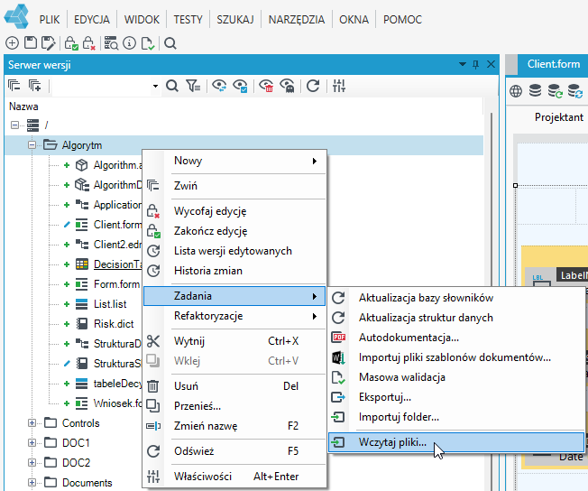588x491 pixels.
Task: Click search magnifier in Serwer wersji toolbar
Action: click(171, 86)
